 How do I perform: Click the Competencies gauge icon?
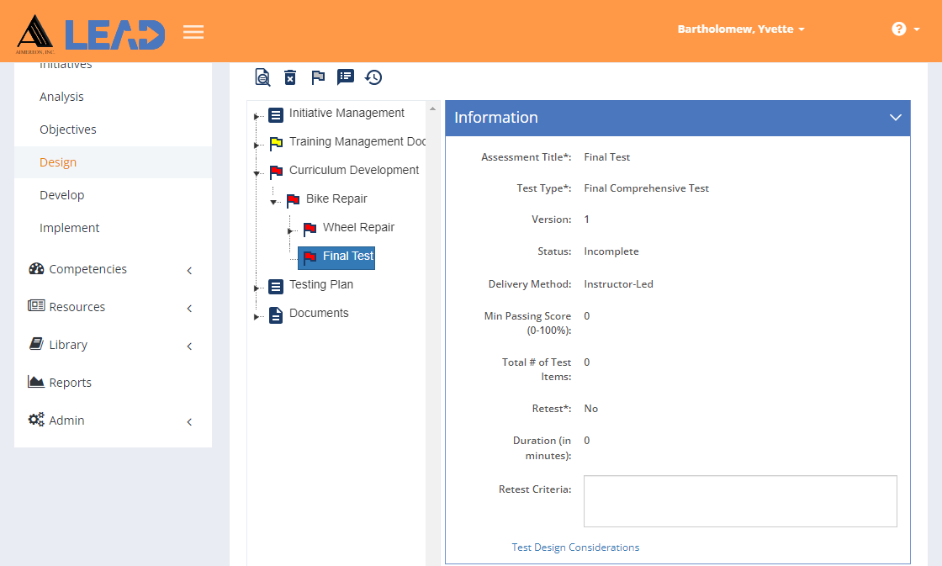tap(36, 268)
